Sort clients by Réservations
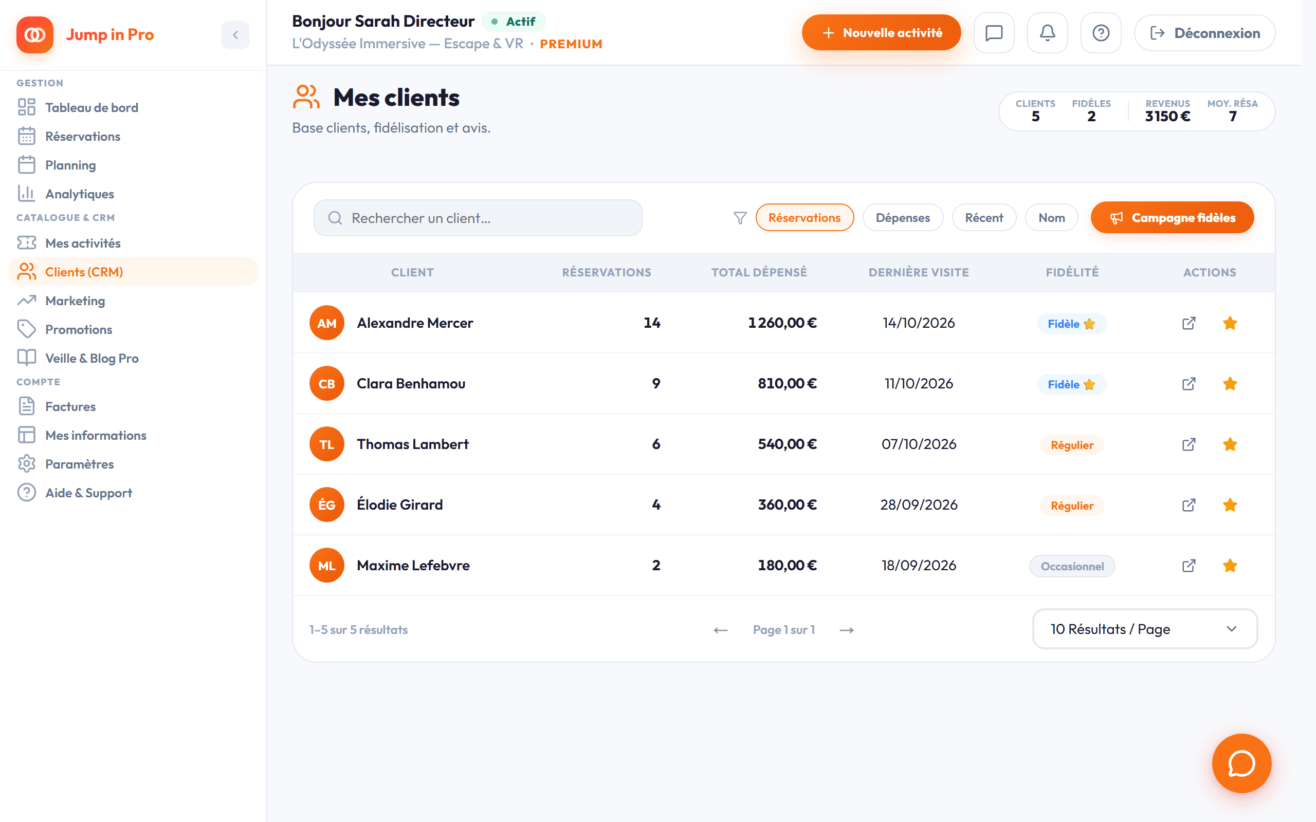 pyautogui.click(x=805, y=218)
